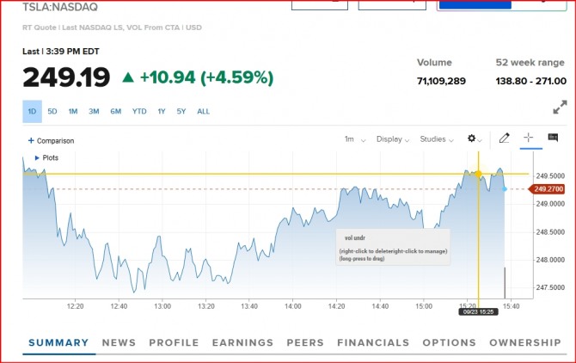Open the Studies dropdown

click(x=438, y=138)
